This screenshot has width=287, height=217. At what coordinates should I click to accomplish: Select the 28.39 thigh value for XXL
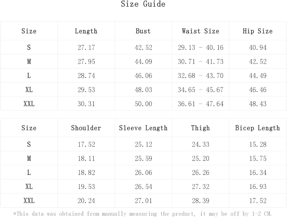point(200,201)
